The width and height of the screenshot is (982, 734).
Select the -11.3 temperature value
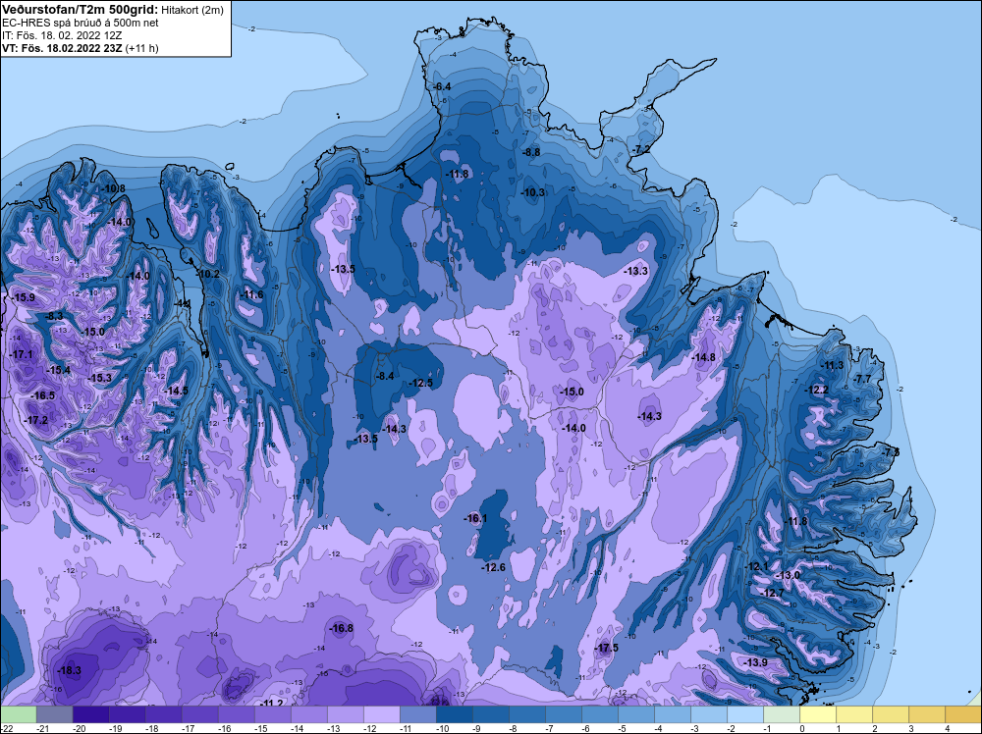tap(833, 365)
